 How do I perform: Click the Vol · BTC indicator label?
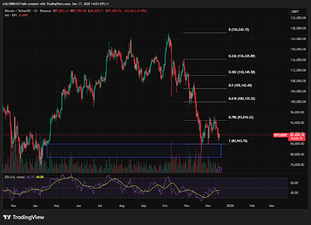pos(11,15)
